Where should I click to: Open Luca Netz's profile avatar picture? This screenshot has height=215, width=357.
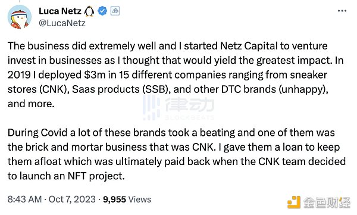[x=20, y=17]
